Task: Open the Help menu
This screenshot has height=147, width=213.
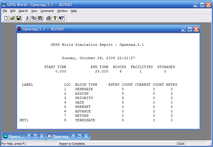Action: (73, 11)
